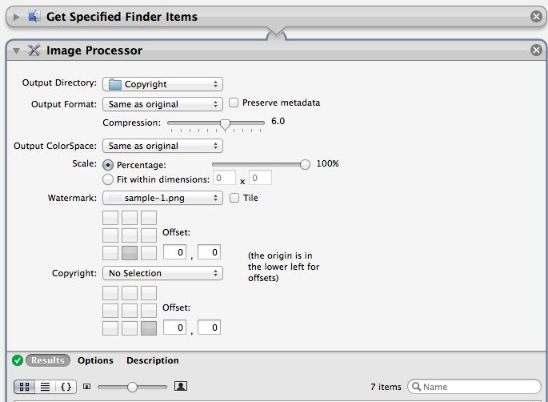Set watermark position to middle-left grid cell
Viewport: 548px width, 402px height.
(110, 235)
